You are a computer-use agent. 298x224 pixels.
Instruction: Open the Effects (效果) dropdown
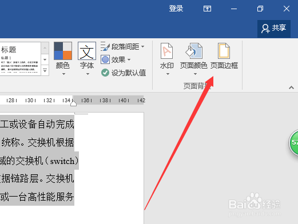116,59
